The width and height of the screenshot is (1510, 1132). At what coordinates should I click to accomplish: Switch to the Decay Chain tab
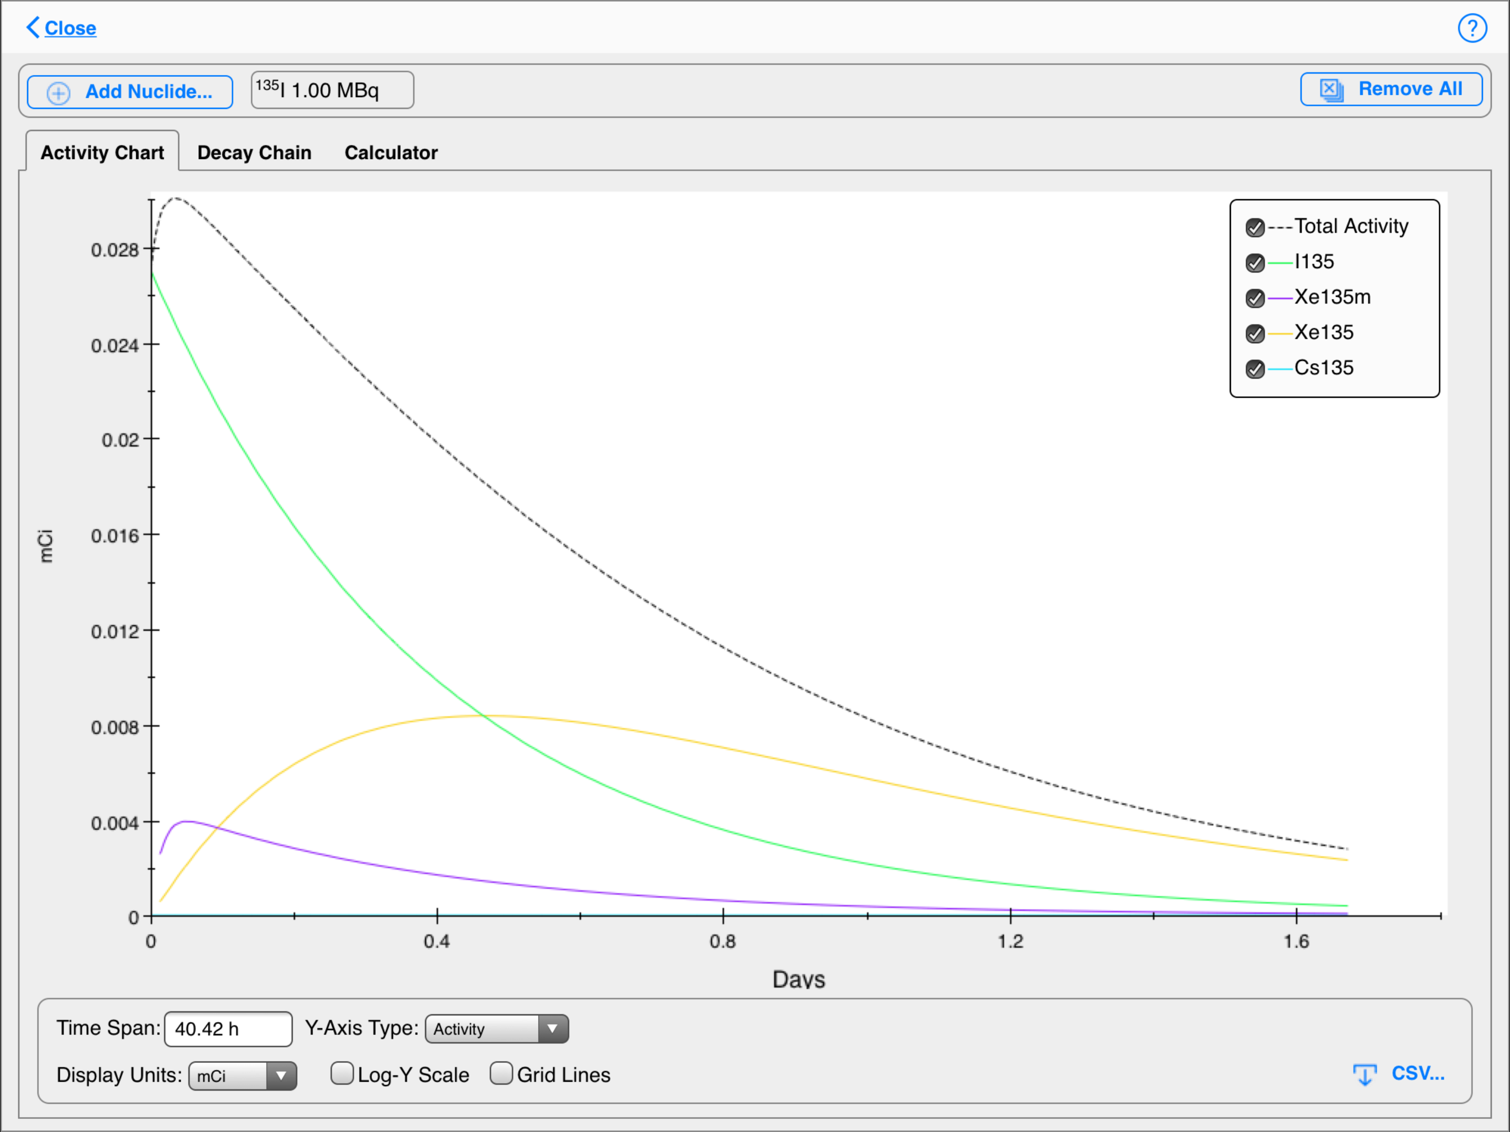[254, 152]
